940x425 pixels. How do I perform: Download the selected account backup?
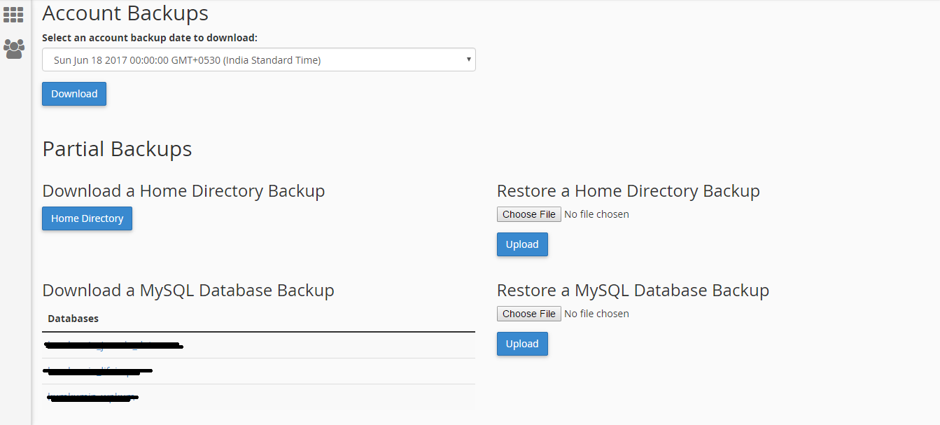pos(74,94)
